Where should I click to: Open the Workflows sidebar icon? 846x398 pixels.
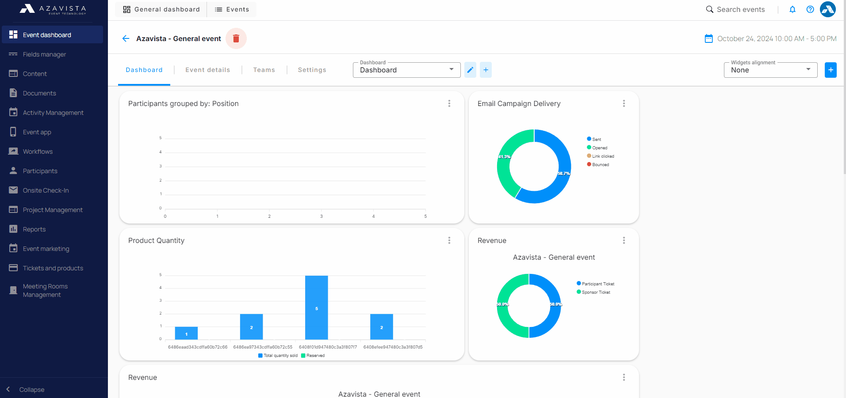13,151
